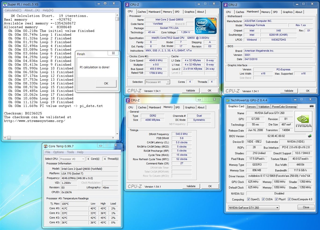Click Validate in the CPU-Z Mainboard window
The image size is (320, 230).
[289, 91]
